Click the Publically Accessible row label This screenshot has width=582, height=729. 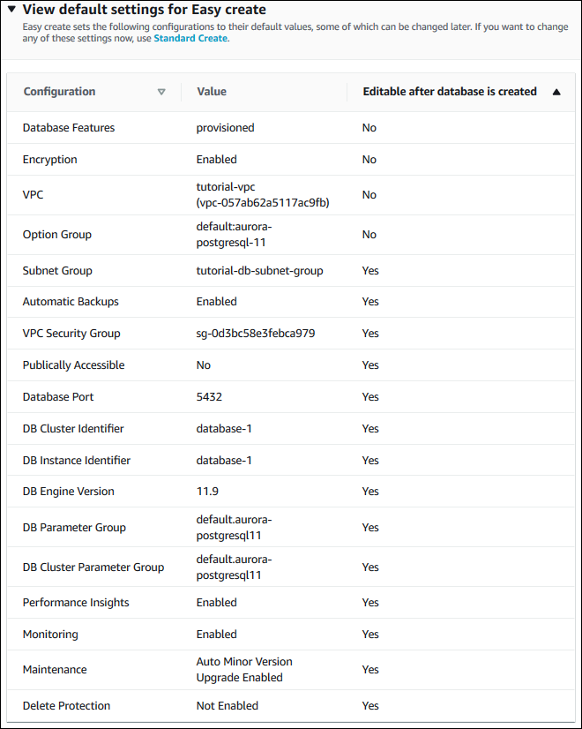73,365
